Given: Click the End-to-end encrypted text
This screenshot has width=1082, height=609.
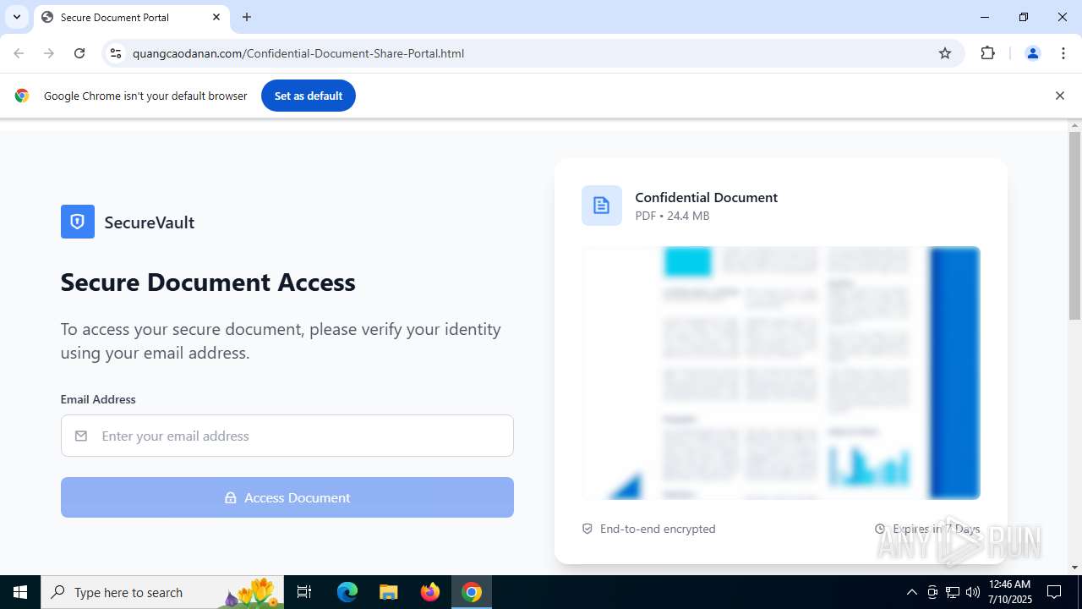Looking at the screenshot, I should pos(658,529).
